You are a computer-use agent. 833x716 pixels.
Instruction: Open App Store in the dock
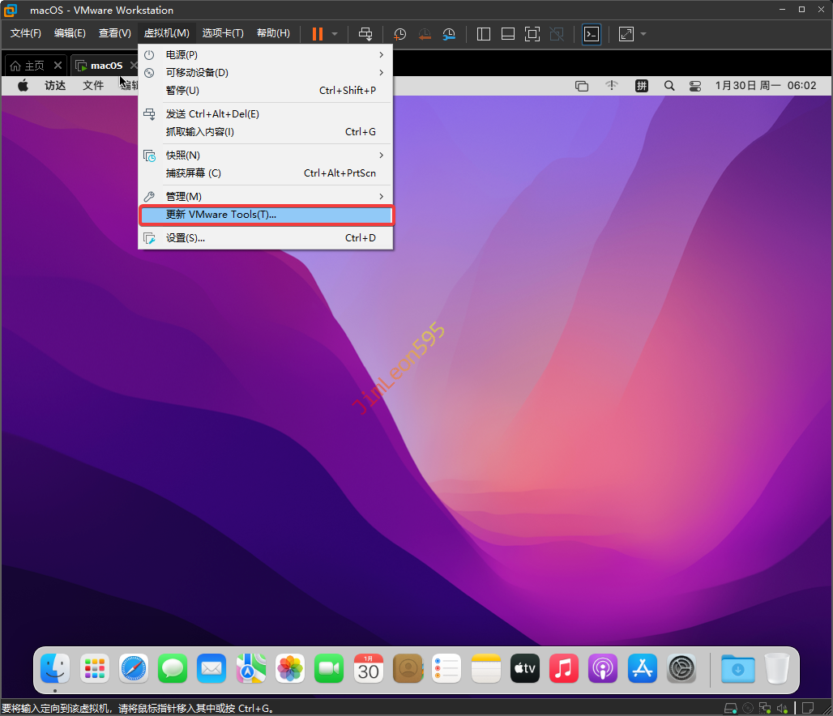643,668
